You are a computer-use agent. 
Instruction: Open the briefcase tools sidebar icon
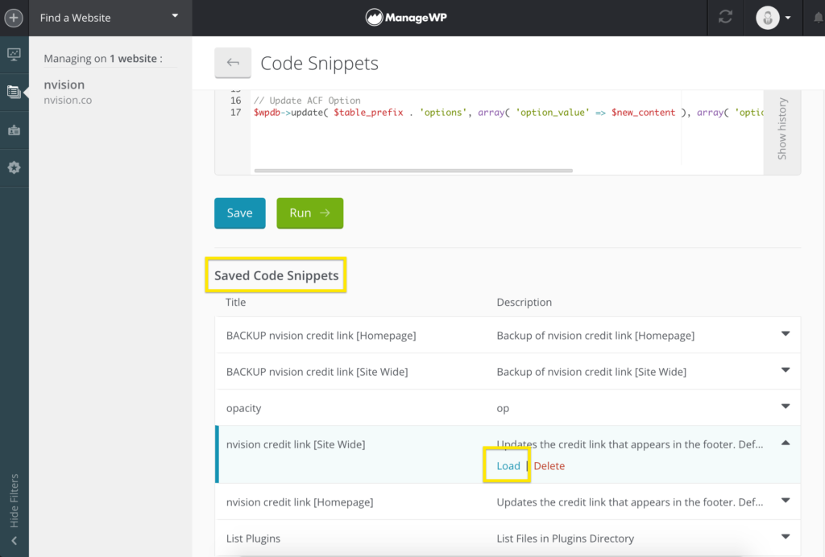coord(15,130)
